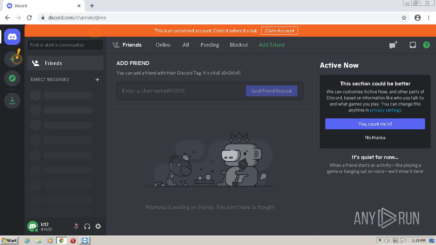Click the No thanks button
This screenshot has width=436, height=245.
click(375, 137)
